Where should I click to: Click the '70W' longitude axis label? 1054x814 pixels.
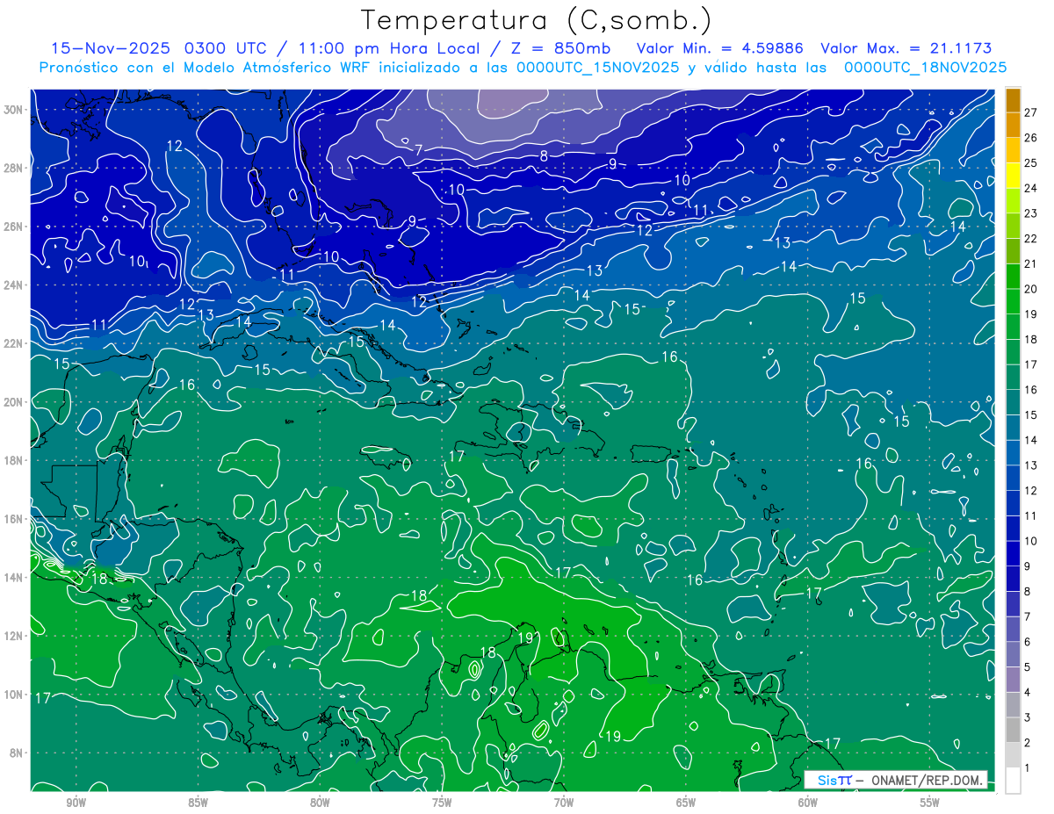click(564, 803)
